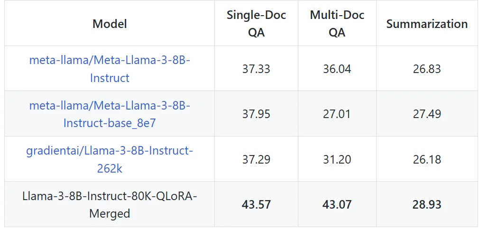Viewport: 480px width, 229px height.
Task: Click the 27.49 Summarization score
Action: point(427,114)
